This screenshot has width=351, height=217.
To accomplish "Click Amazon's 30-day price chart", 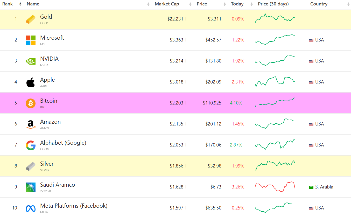I will point(275,124).
